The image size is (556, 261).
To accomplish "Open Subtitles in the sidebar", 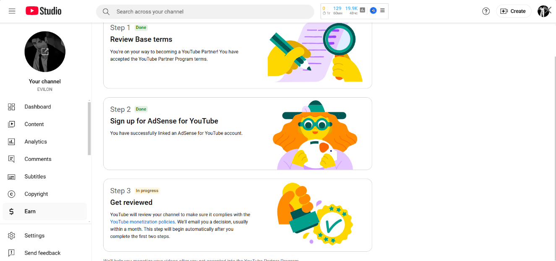I will pyautogui.click(x=45, y=177).
